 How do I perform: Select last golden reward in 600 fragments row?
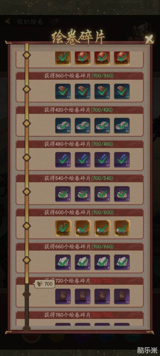tap(122, 228)
